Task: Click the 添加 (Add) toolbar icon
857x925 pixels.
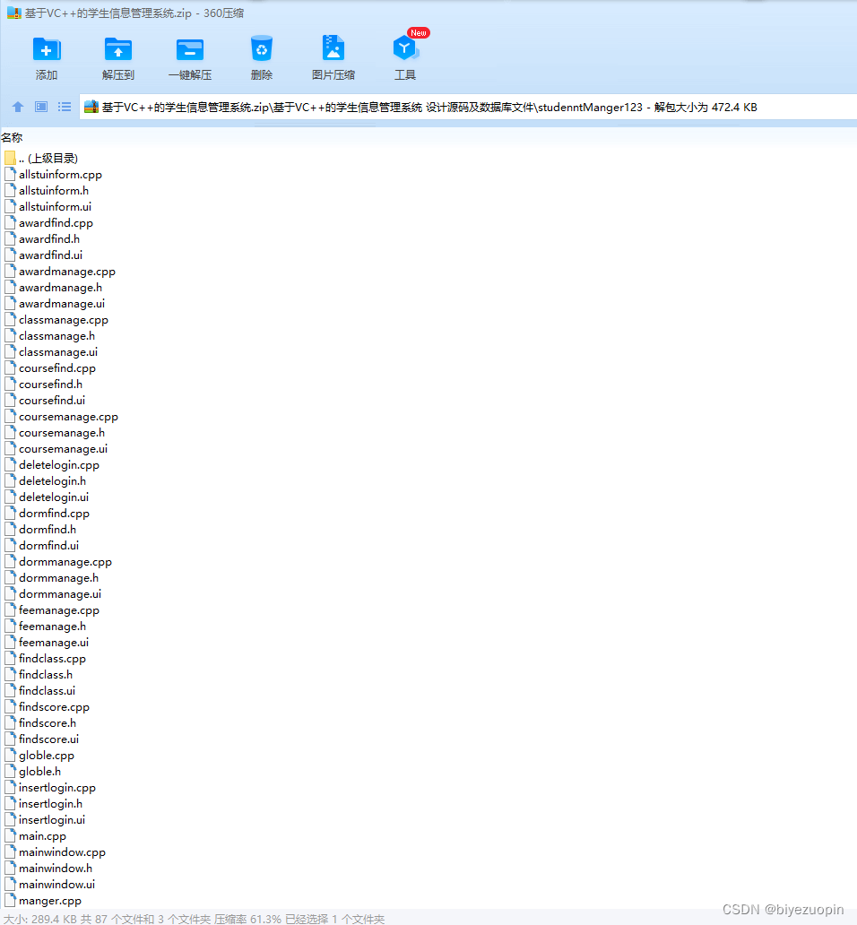Action: point(46,49)
